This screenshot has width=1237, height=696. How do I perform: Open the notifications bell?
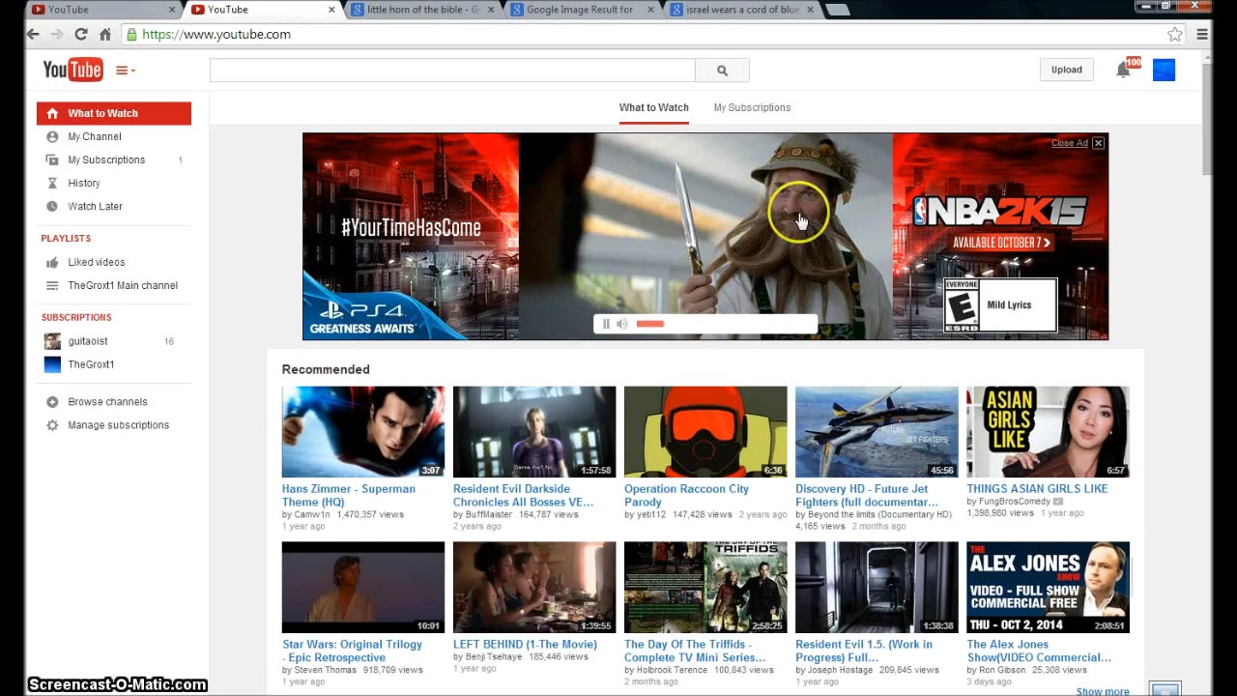pos(1123,70)
